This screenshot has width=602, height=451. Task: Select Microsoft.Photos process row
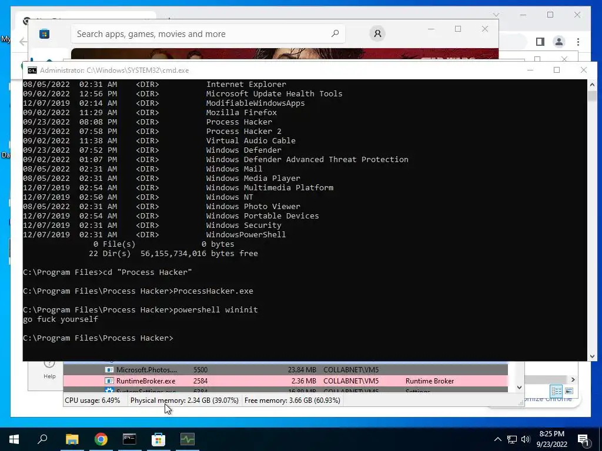285,370
